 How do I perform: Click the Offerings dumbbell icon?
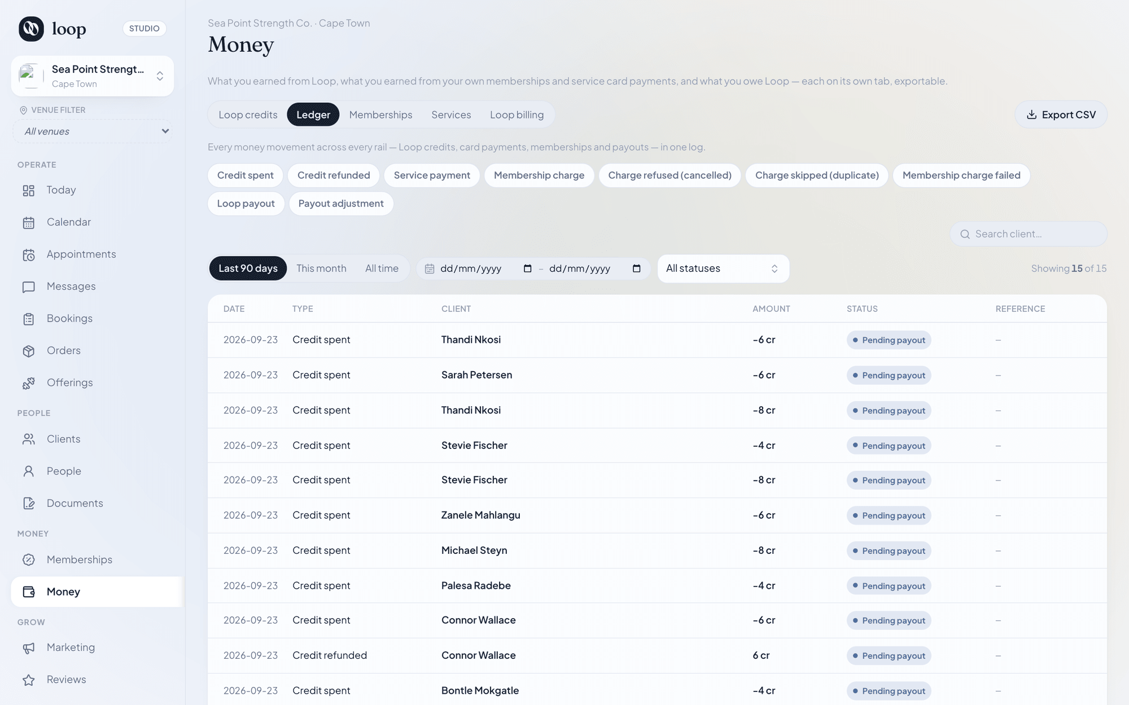pos(29,384)
